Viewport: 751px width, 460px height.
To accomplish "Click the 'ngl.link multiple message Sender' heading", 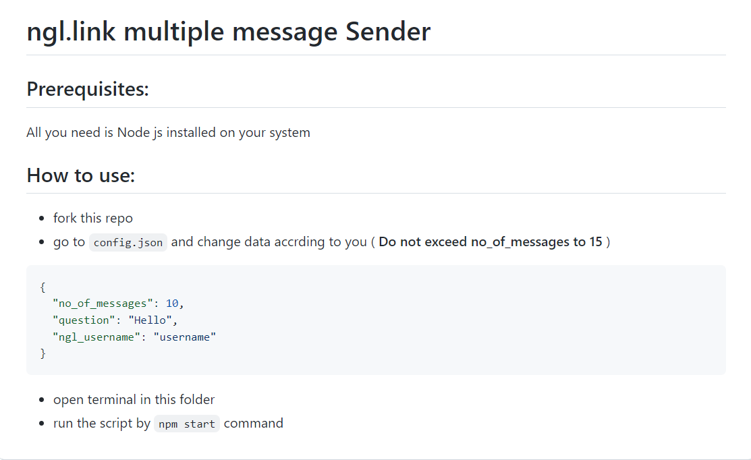I will click(x=229, y=32).
